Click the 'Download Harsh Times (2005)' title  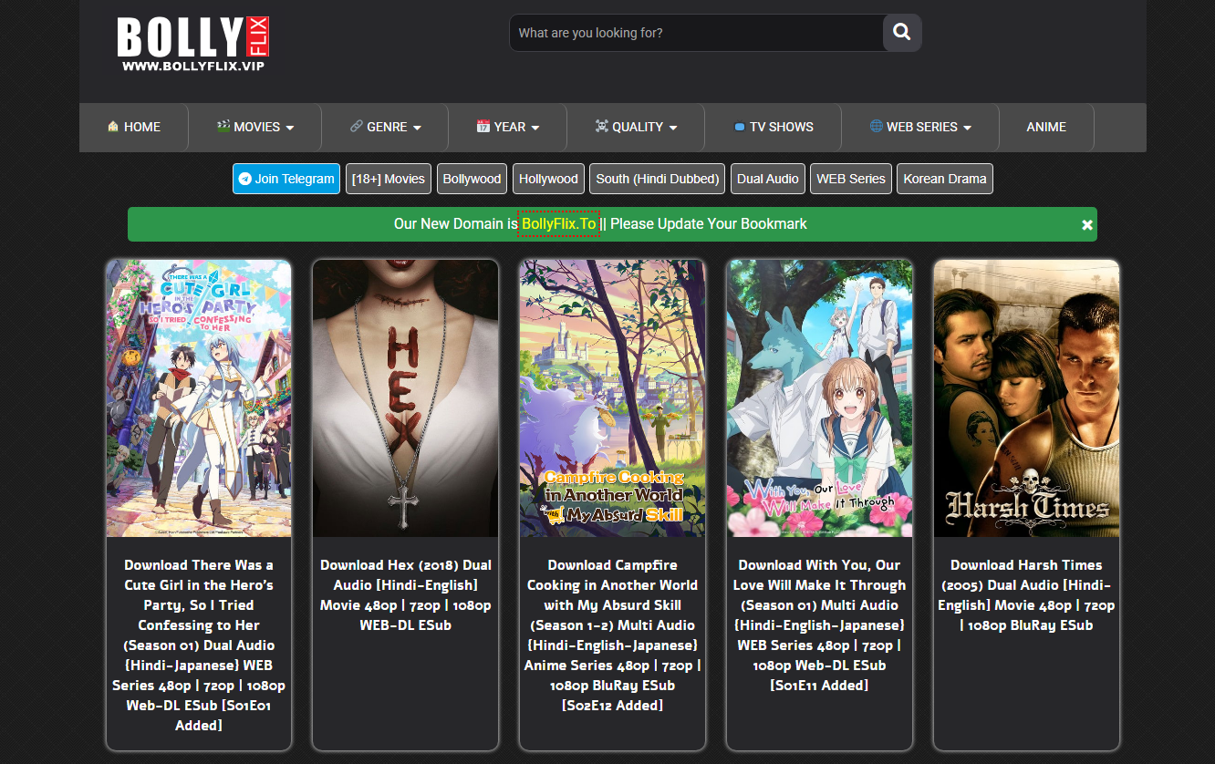[1026, 595]
